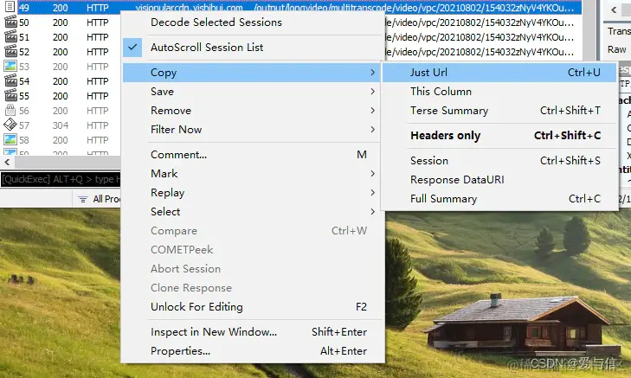Image resolution: width=631 pixels, height=378 pixels.
Task: Select session row number 52
Action: 24,52
